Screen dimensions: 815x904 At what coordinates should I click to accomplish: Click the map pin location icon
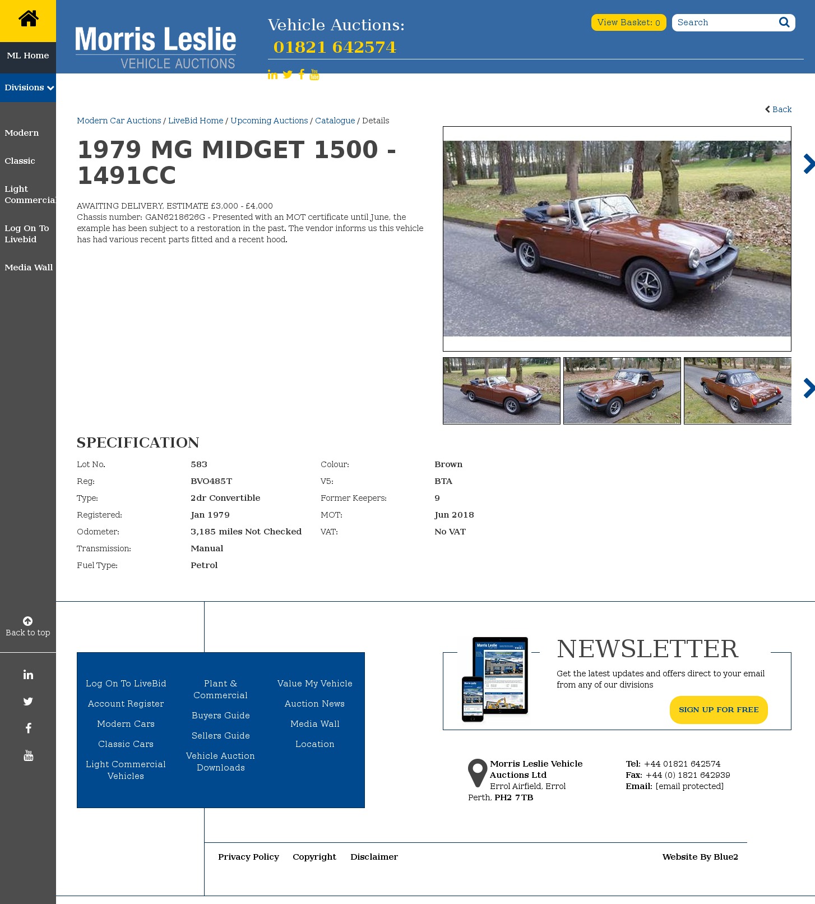tap(478, 773)
